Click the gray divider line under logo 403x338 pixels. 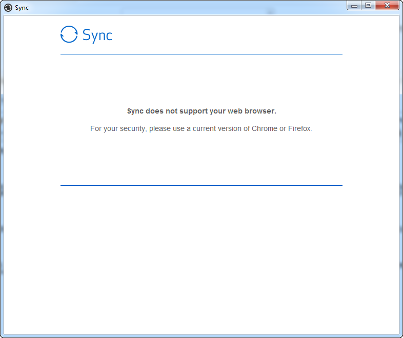tap(201, 54)
